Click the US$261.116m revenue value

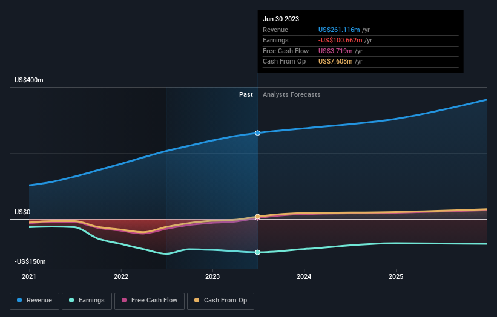[x=339, y=30]
